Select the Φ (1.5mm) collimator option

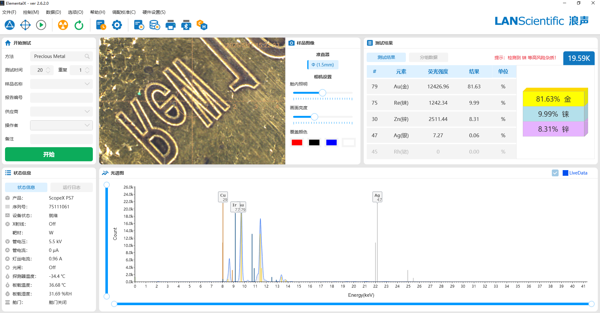click(323, 65)
